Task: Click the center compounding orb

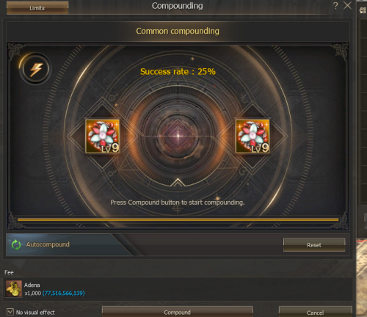Action: tap(178, 136)
